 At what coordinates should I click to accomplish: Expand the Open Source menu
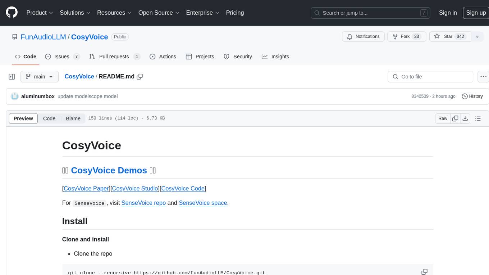tap(159, 13)
